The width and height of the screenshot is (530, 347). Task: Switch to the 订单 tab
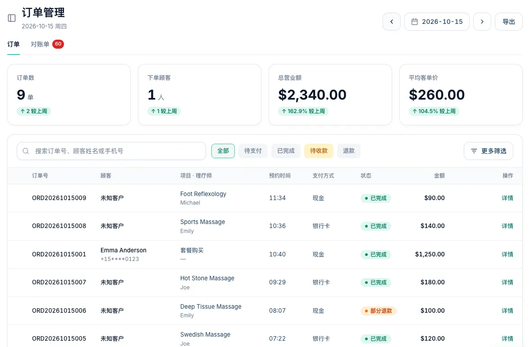tap(14, 44)
